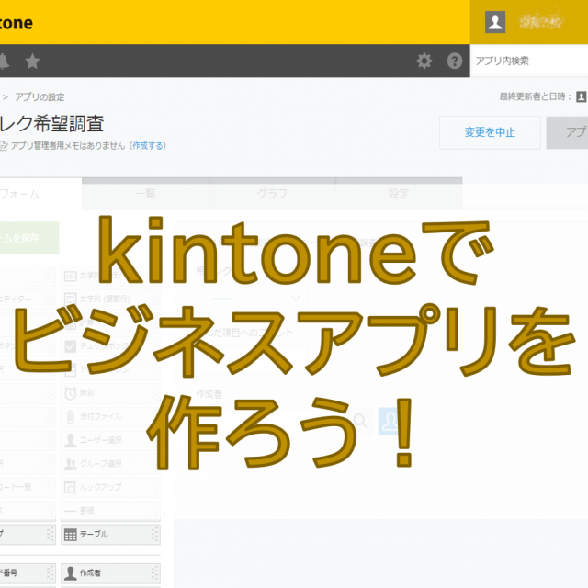Image resolution: width=588 pixels, height=588 pixels.
Task: Click the 変更を中止 button
Action: [x=490, y=132]
